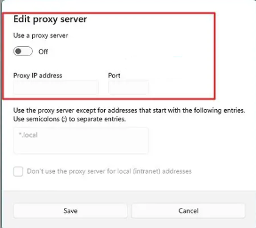
Task: Click the Proxy IP address label
Action: click(38, 76)
